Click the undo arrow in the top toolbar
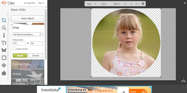This screenshot has height=93, width=187. click(x=126, y=4)
